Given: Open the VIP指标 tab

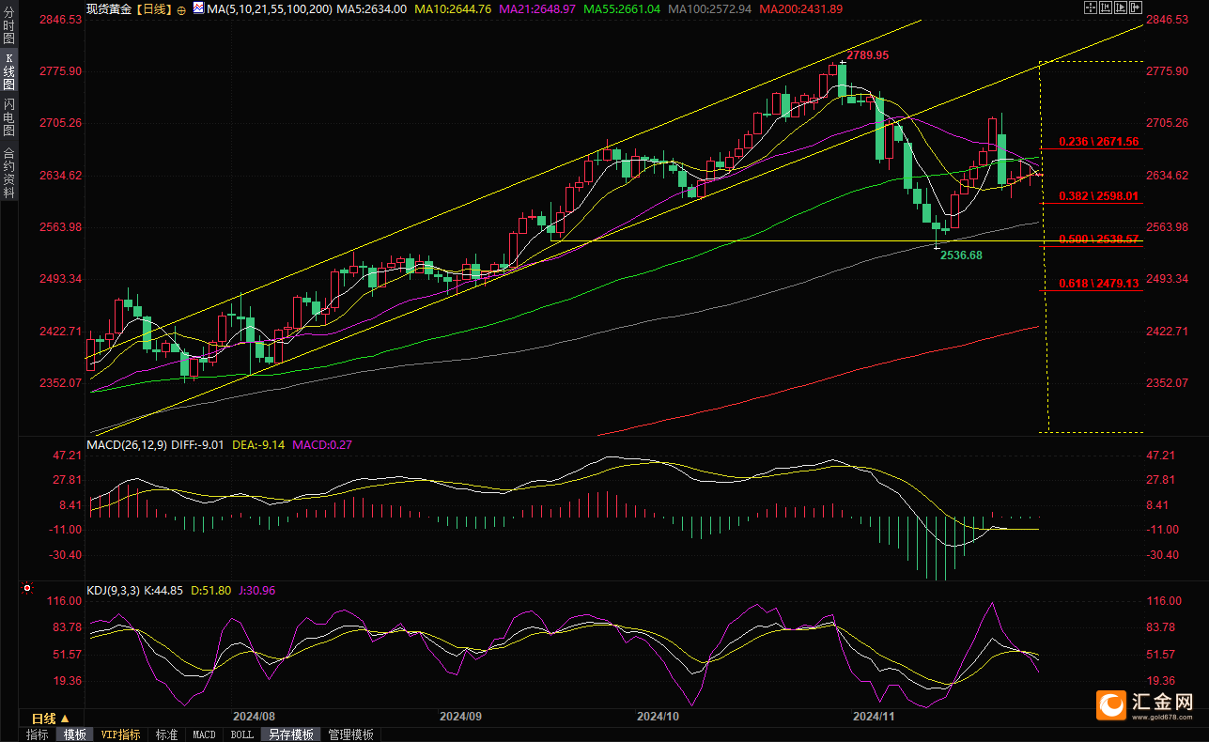Looking at the screenshot, I should [x=121, y=734].
